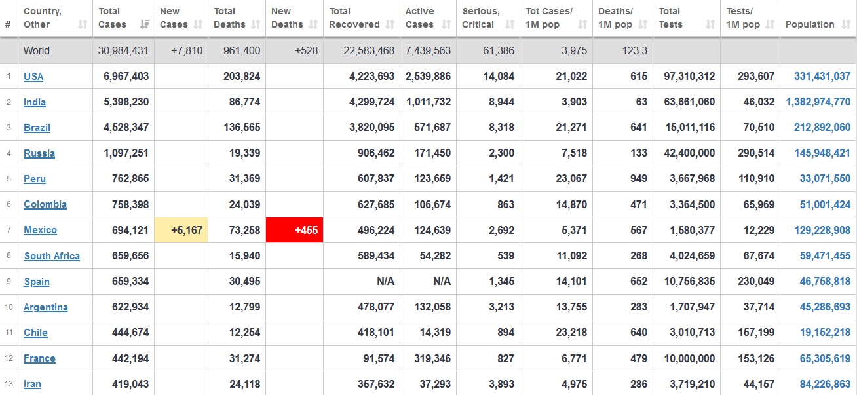857x395 pixels.
Task: Sort Serious, Critical column arrows
Action: [x=510, y=24]
